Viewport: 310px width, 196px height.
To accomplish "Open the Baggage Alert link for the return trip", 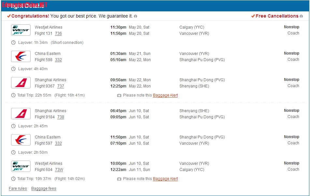I will [165, 179].
